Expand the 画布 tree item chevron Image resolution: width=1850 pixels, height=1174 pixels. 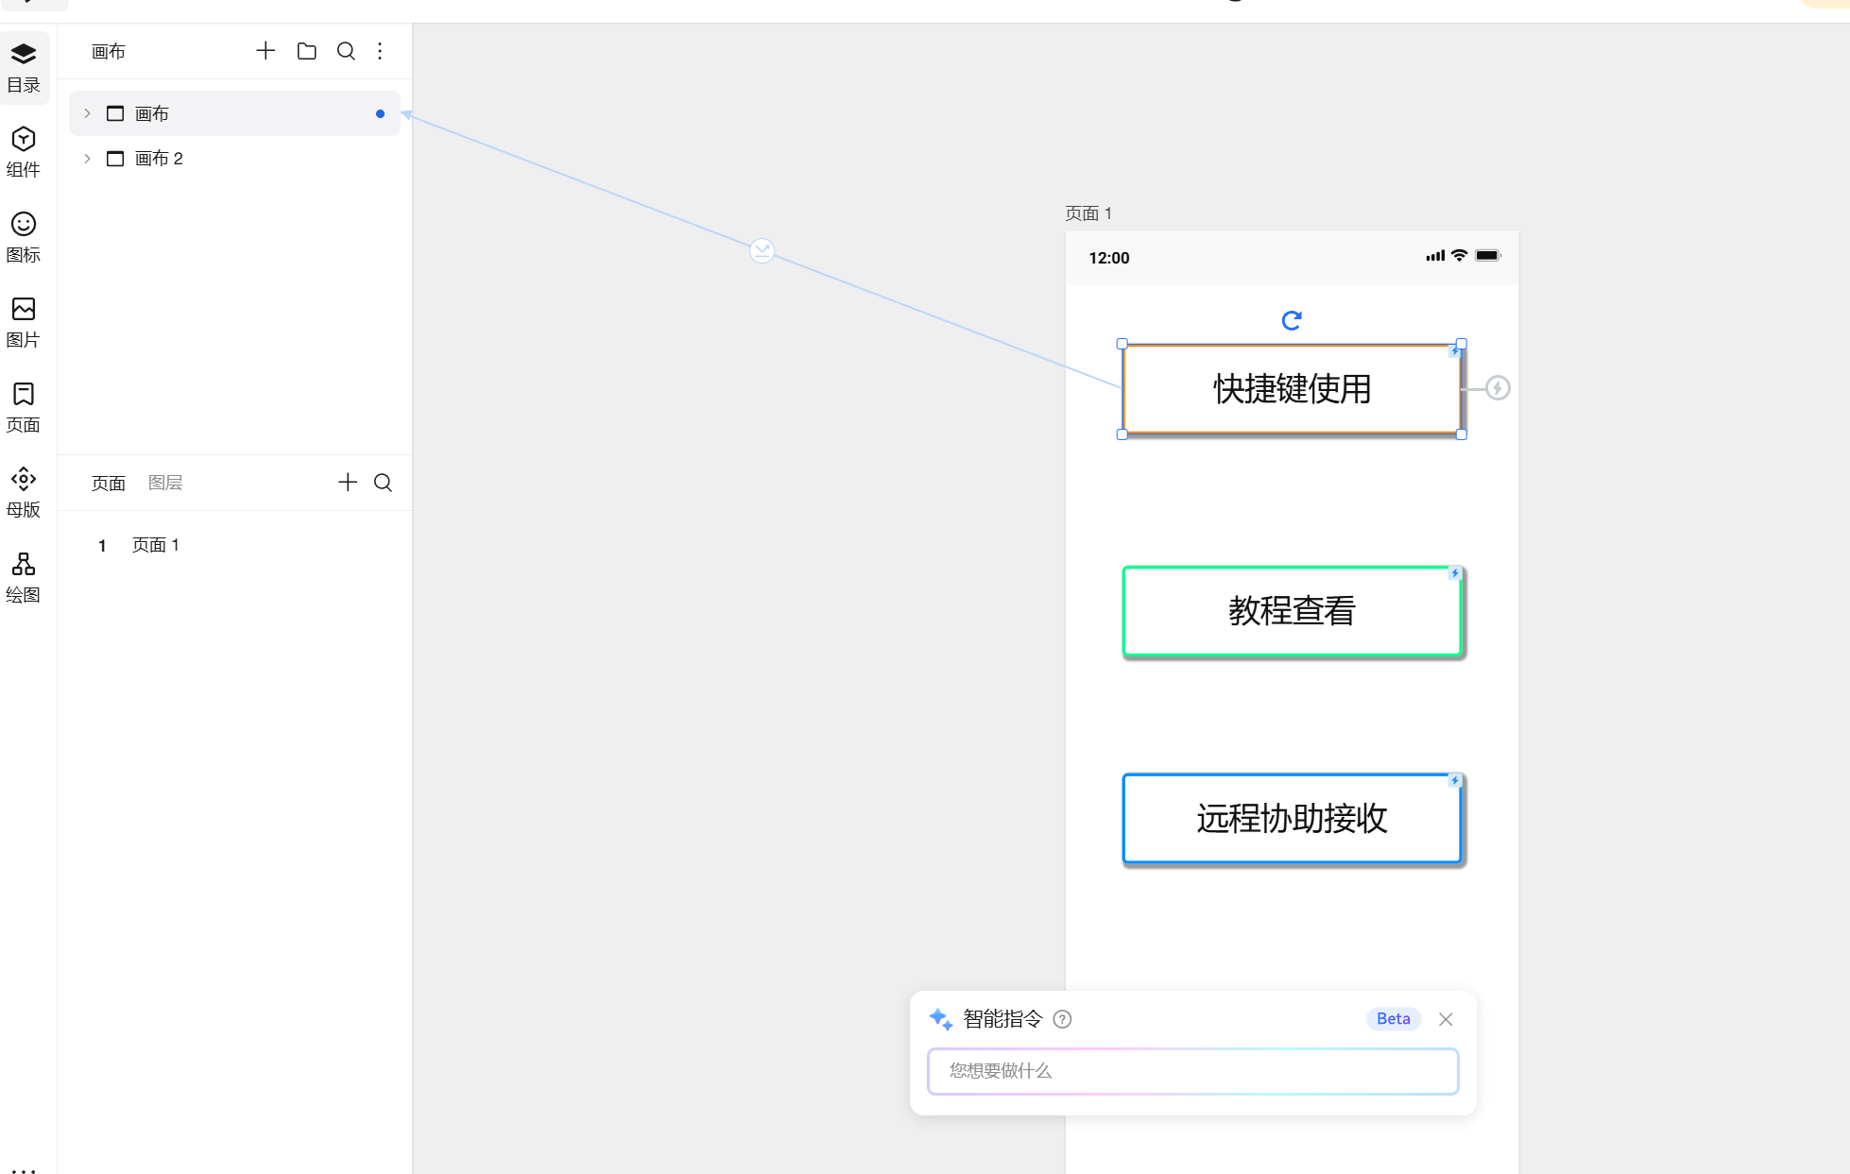point(87,113)
